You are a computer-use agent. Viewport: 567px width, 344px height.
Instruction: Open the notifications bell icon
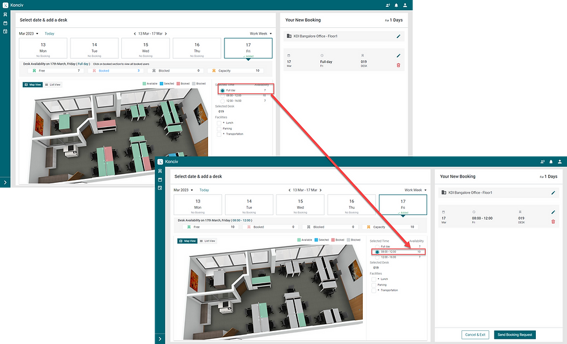551,162
